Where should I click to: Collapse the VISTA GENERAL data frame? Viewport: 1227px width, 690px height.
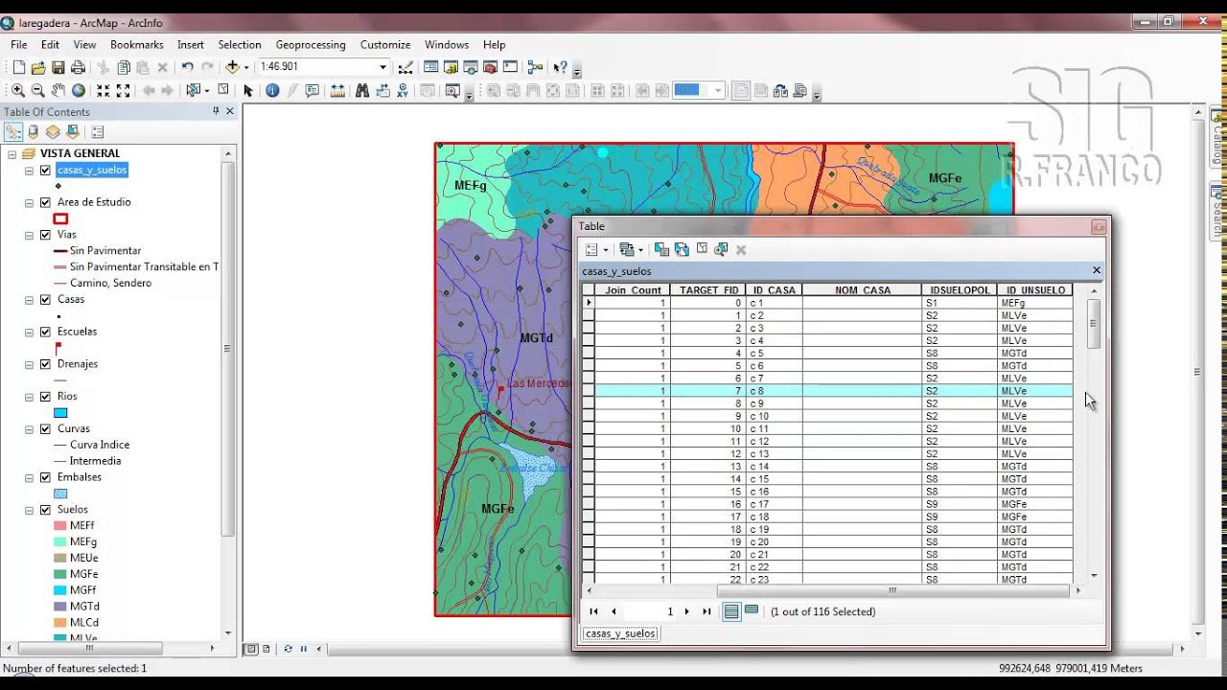[12, 153]
